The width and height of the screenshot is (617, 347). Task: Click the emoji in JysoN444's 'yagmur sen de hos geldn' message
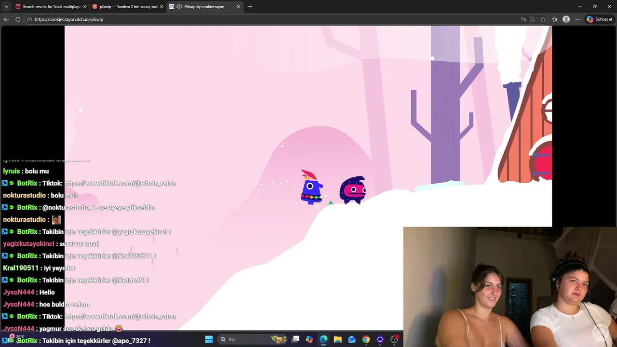[x=119, y=328]
